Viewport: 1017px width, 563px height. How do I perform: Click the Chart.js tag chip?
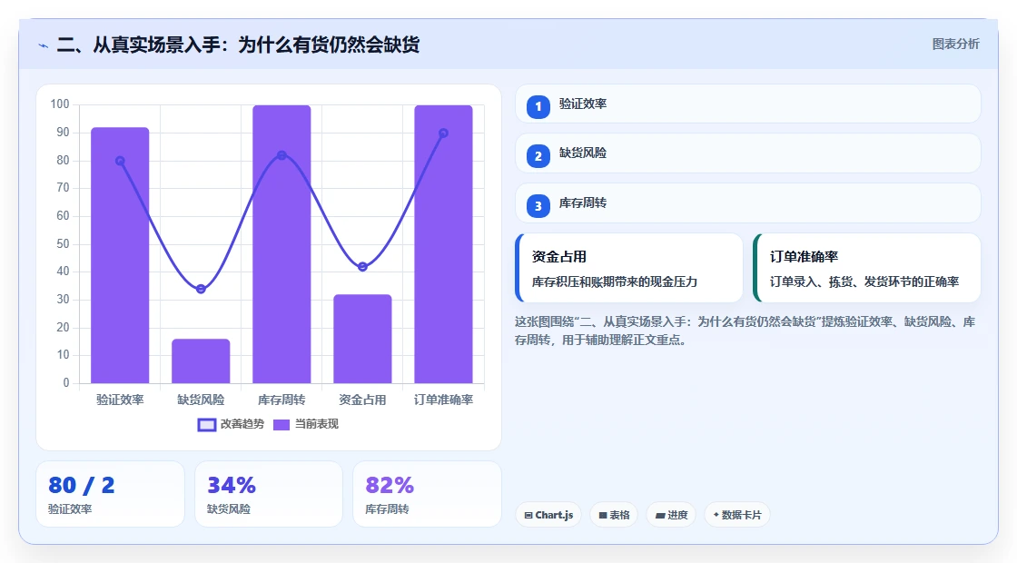pos(548,515)
